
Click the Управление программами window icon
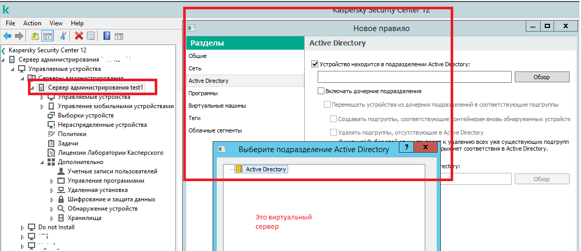(x=61, y=181)
